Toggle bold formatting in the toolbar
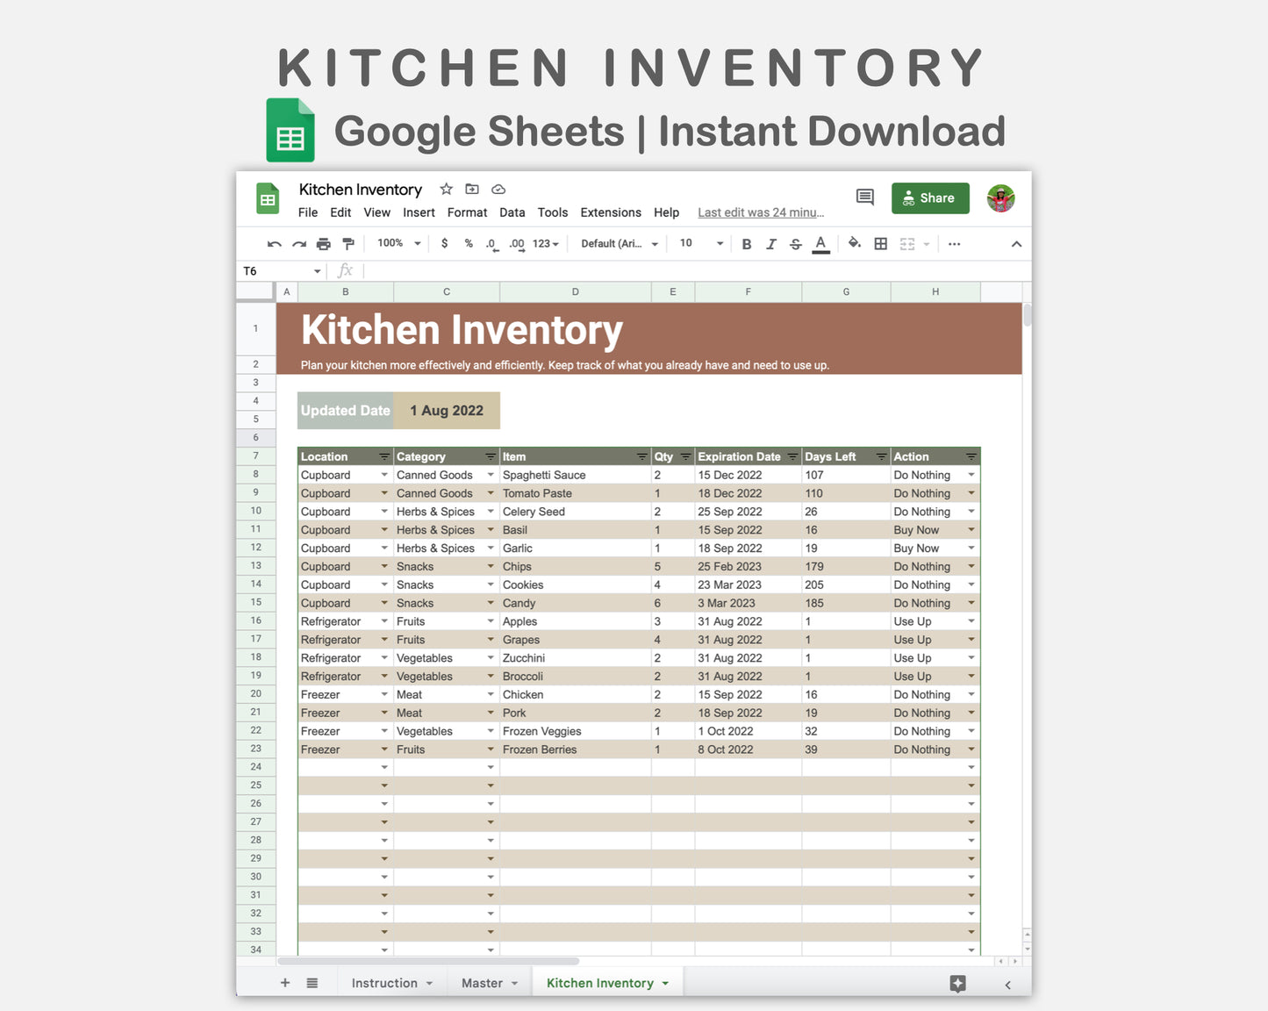This screenshot has width=1268, height=1011. click(x=747, y=243)
